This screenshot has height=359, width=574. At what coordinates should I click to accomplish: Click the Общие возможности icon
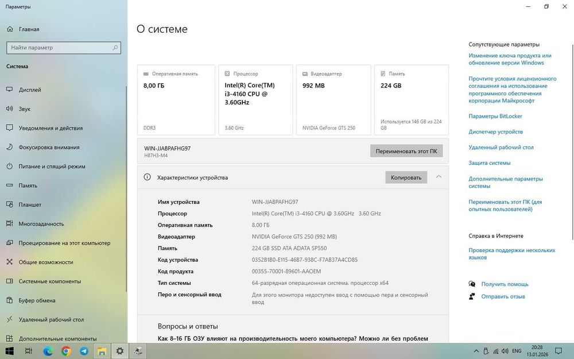tap(10, 262)
